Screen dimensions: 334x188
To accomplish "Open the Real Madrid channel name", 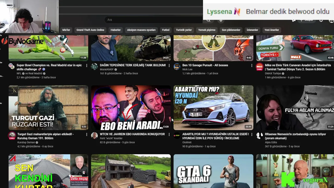I will [35, 74].
